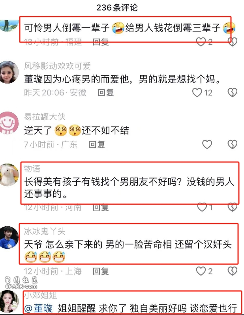Open username 易拉罐大侠
Image resolution: width=244 pixels, height=315 pixels.
pyautogui.click(x=45, y=117)
